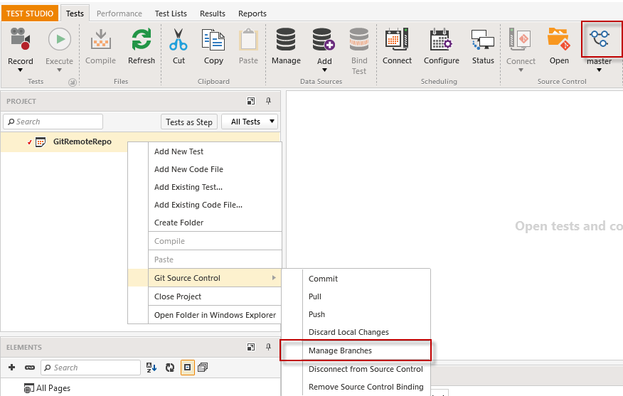This screenshot has width=623, height=396.
Task: Choose Add Existing Test...
Action: tap(215, 187)
